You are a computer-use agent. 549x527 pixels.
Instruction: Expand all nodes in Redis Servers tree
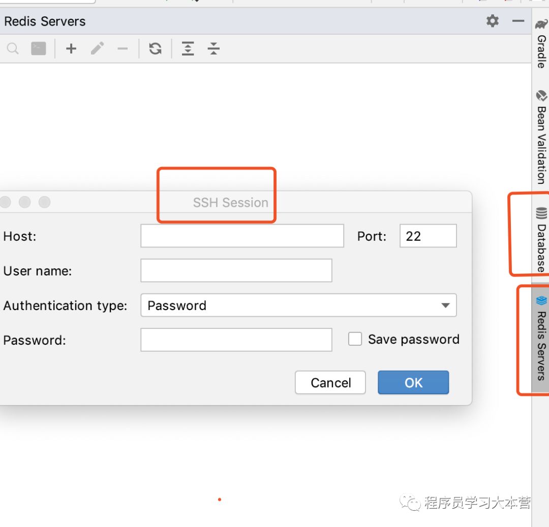coord(188,48)
